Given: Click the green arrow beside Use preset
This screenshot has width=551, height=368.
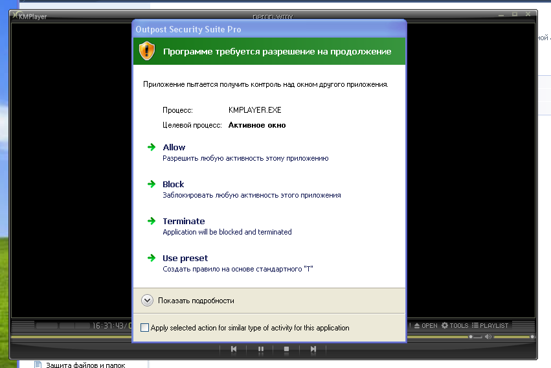Looking at the screenshot, I should click(x=152, y=258).
